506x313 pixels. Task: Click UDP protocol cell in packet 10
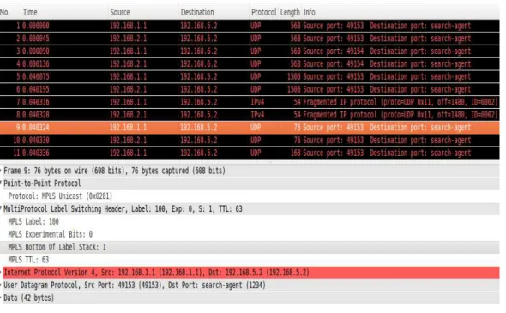pos(256,140)
